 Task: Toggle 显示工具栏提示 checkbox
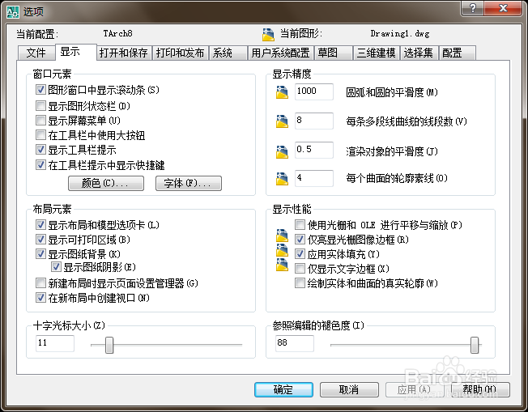coord(40,150)
